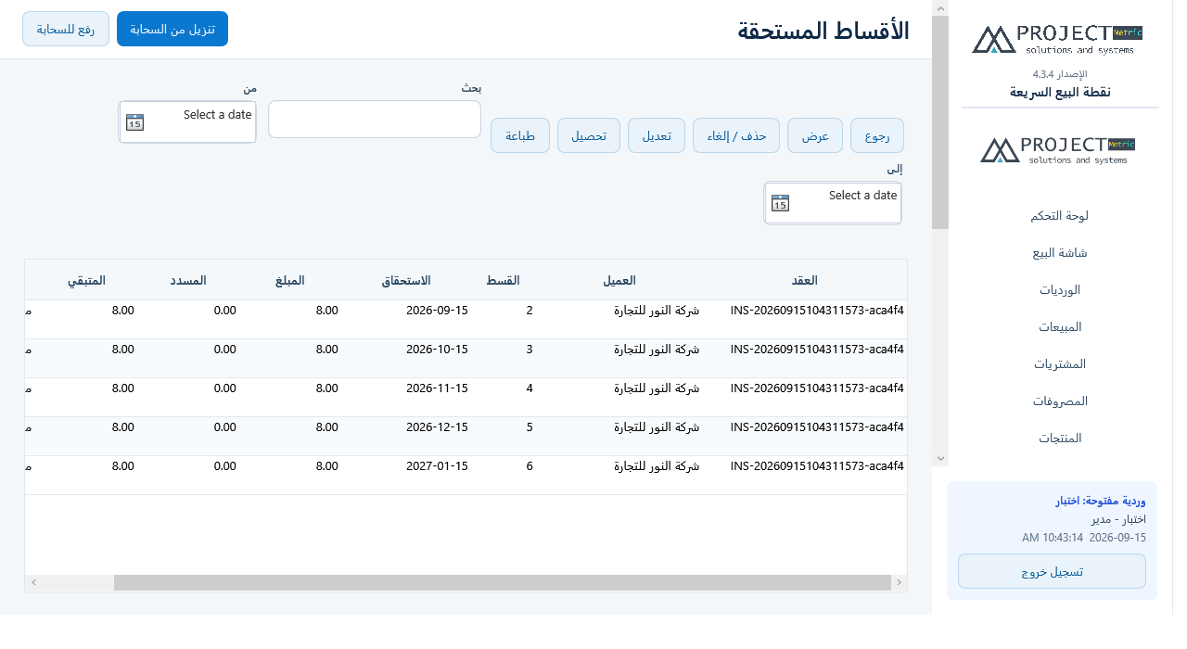Click the العميل column header
Viewport: 1187px width, 649px height.
(x=619, y=280)
